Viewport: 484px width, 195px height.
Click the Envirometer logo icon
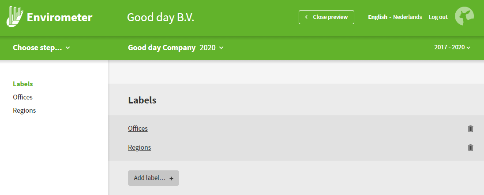coord(15,17)
